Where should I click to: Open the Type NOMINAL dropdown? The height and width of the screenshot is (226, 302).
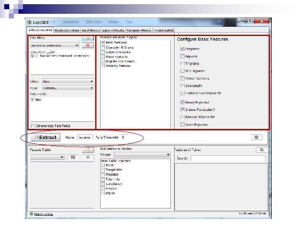tap(68, 88)
